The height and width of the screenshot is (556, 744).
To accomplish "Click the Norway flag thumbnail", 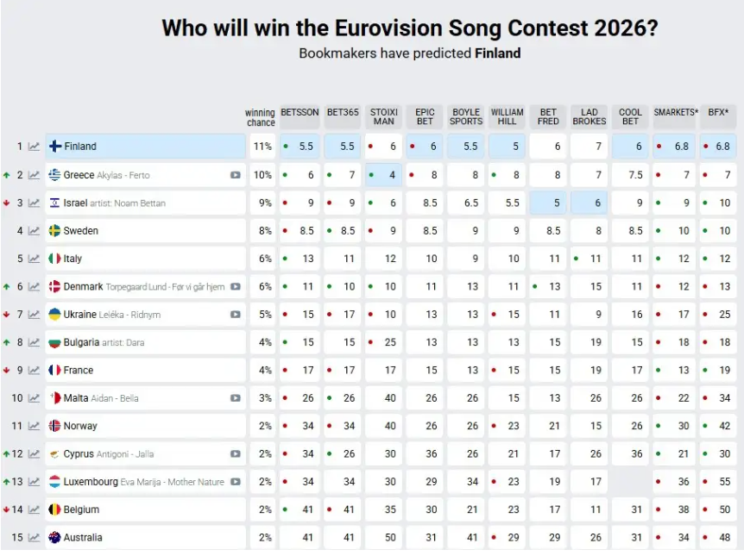I will click(54, 426).
